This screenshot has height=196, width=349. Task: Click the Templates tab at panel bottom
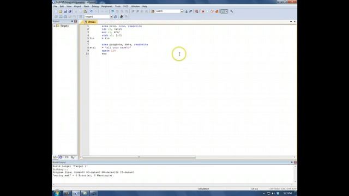73,157
